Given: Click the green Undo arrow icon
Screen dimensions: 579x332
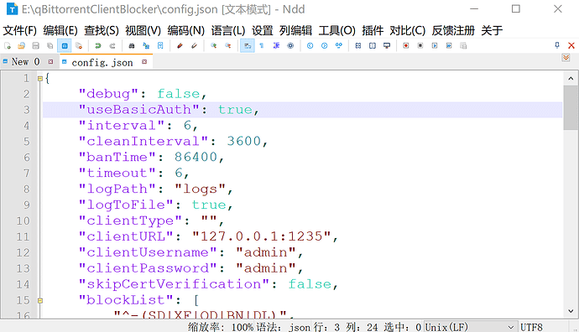Looking at the screenshot, I should click(x=98, y=46).
